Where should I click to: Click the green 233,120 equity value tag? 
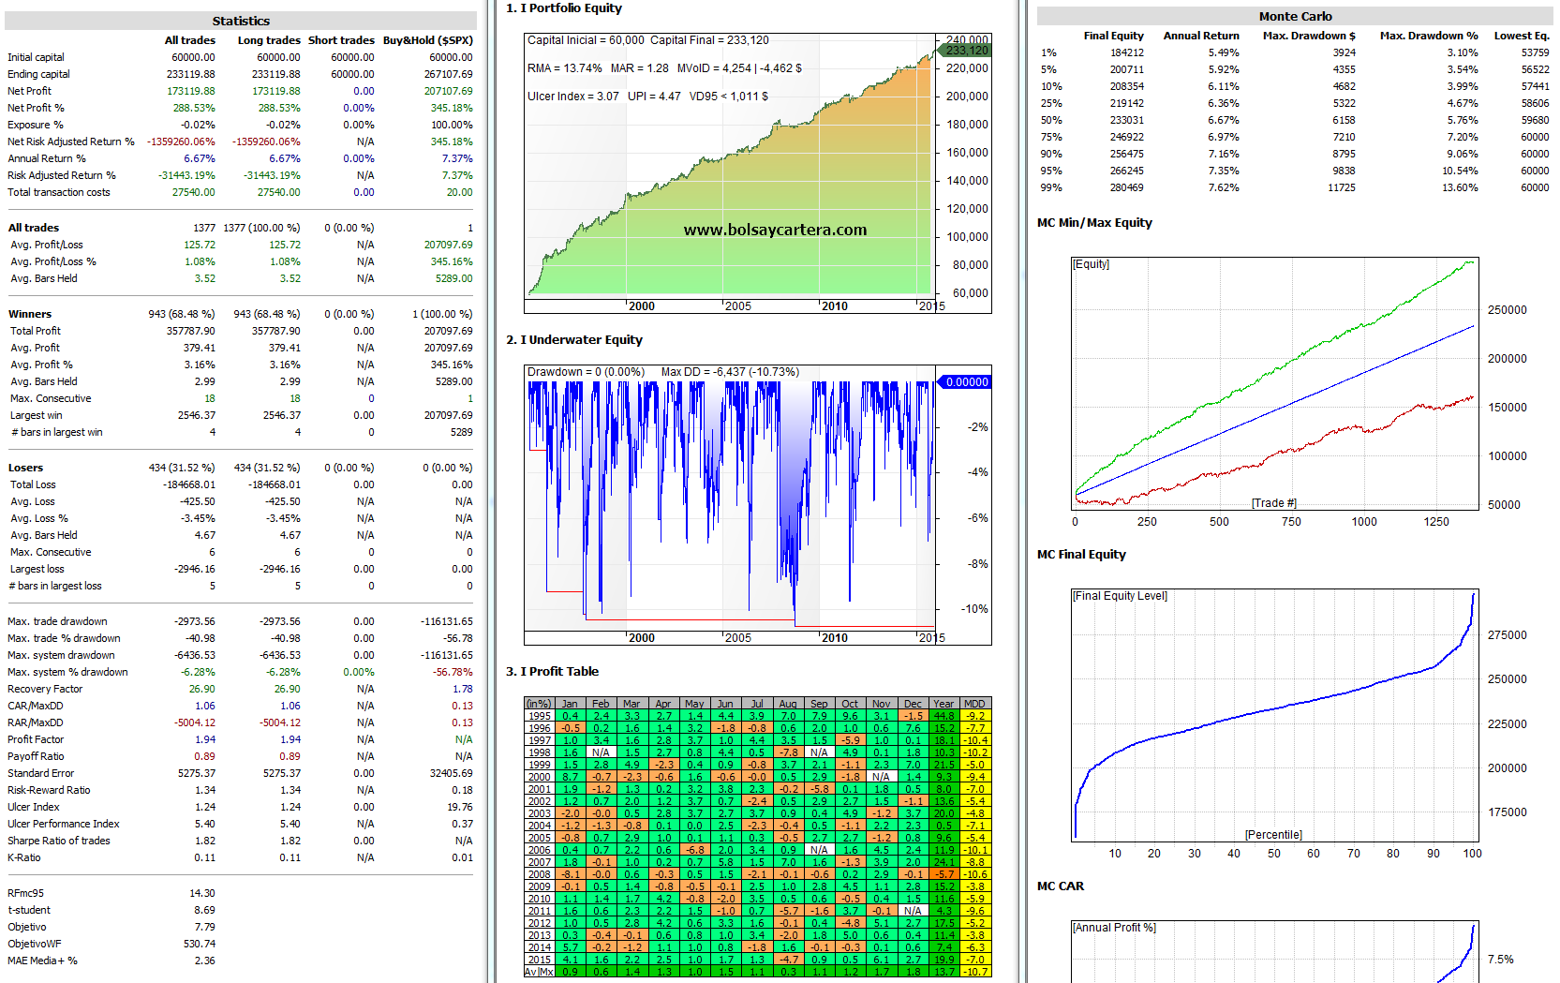(x=965, y=51)
